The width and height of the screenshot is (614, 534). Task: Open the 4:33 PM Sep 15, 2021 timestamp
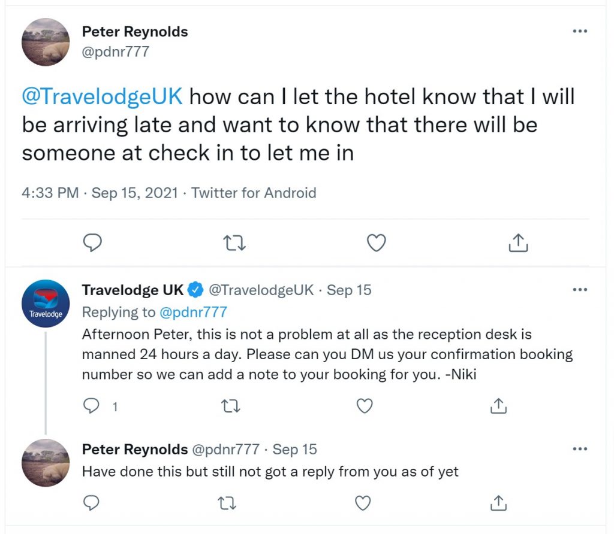point(100,193)
